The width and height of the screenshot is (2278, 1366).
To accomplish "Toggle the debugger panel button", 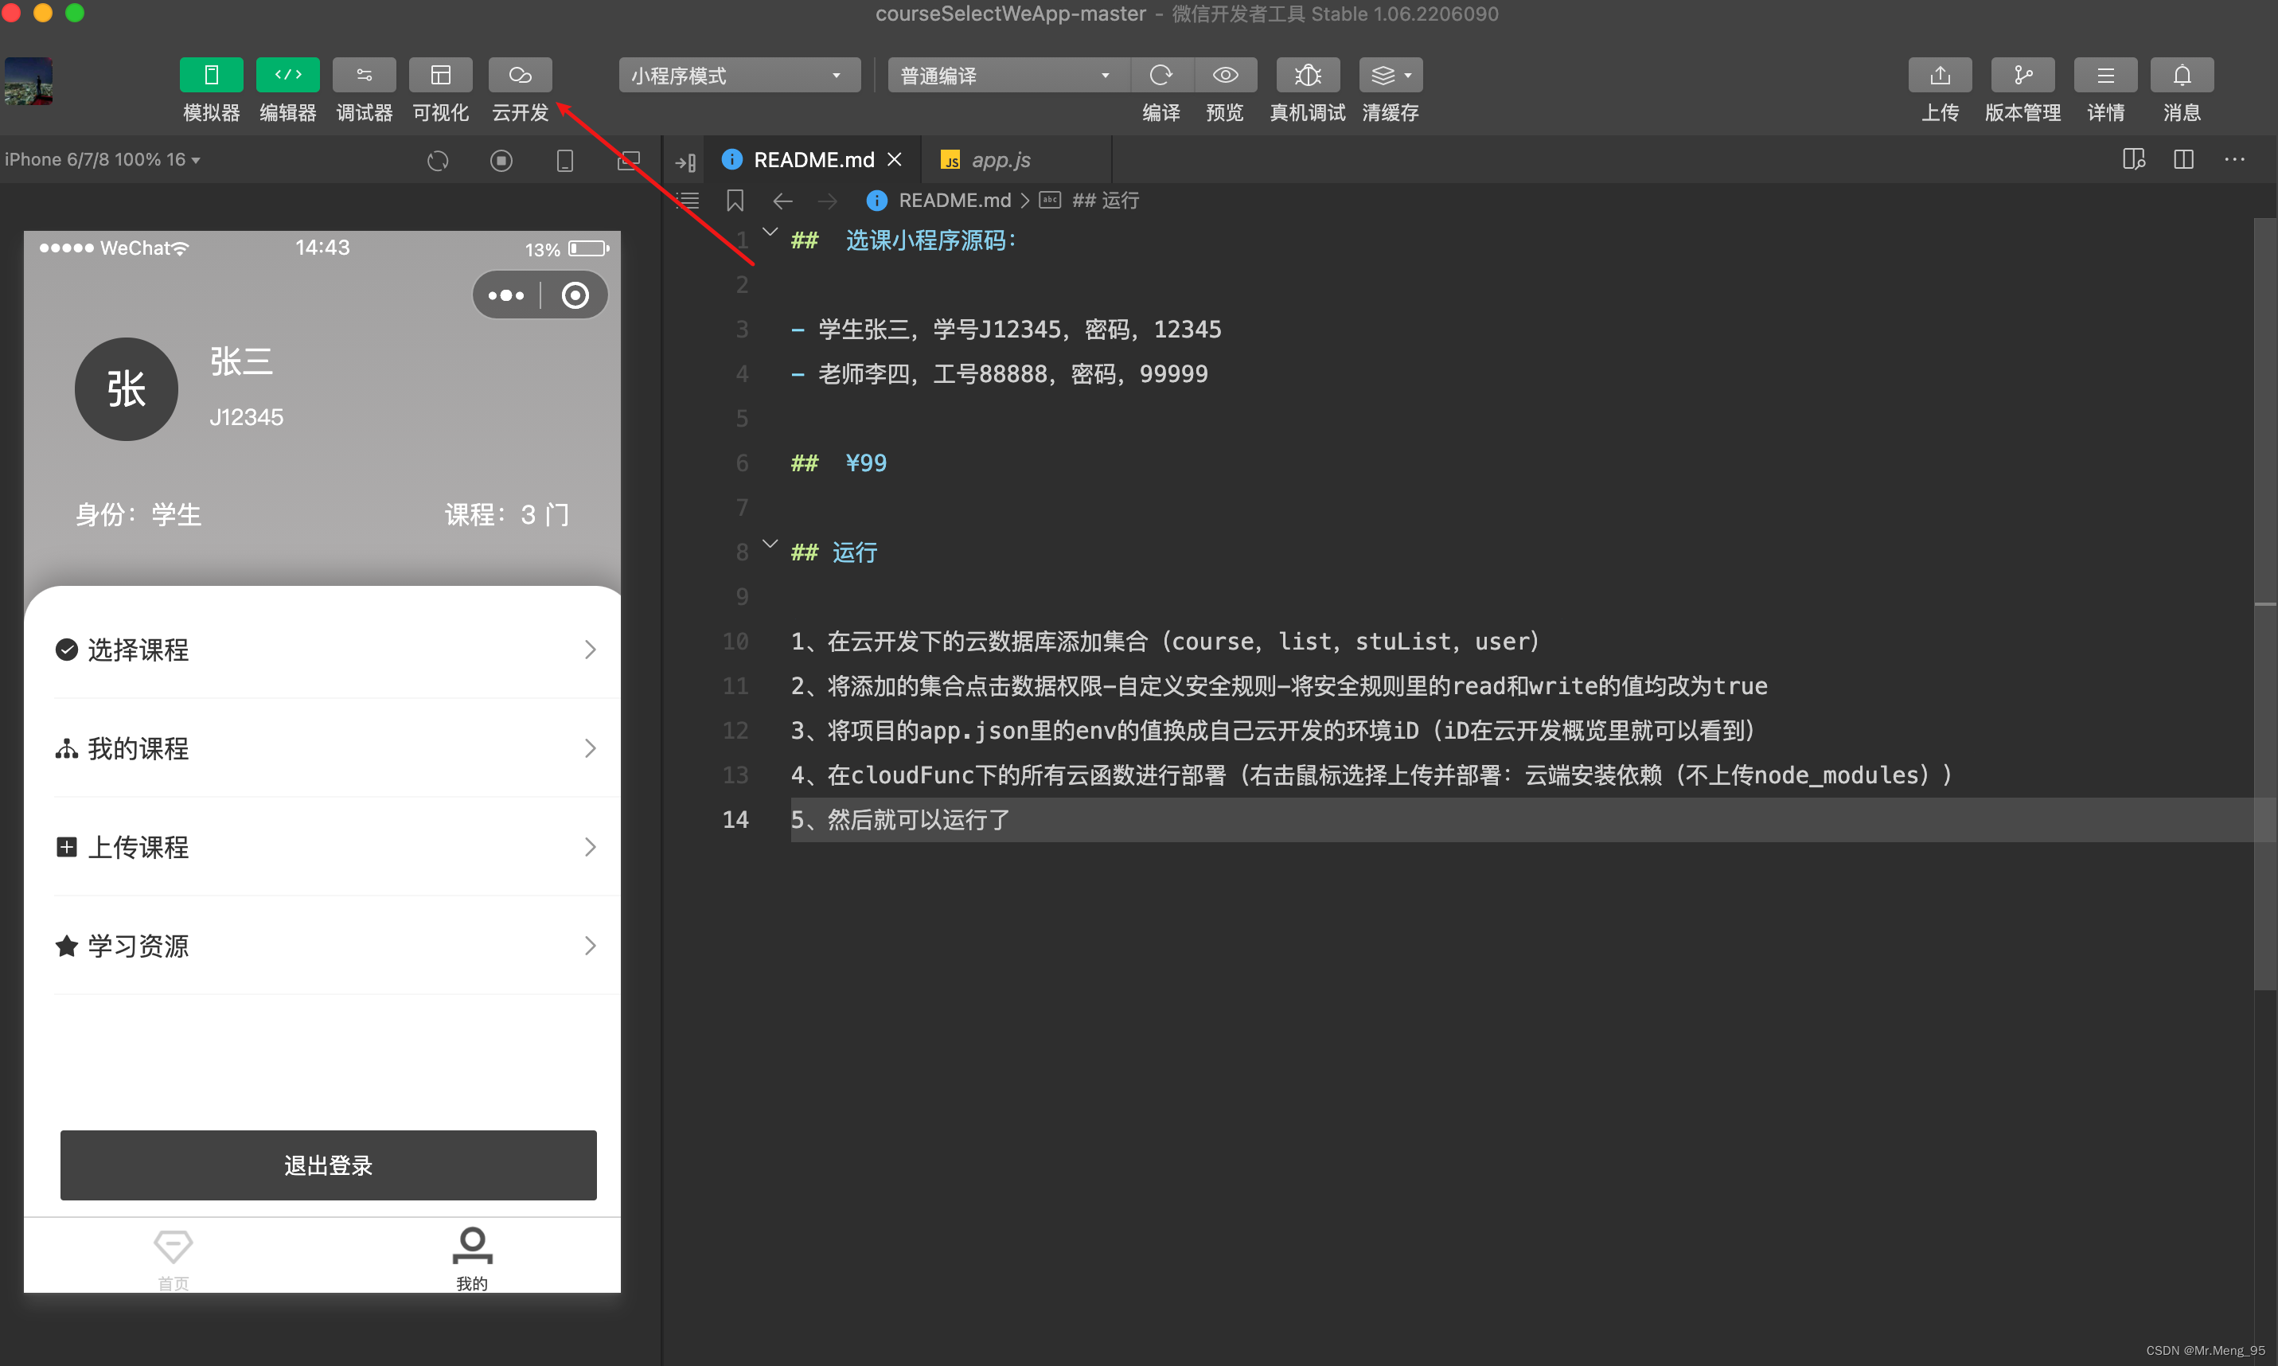I will coord(364,75).
